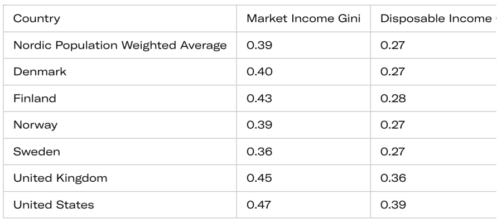Select the Nordic Population Weighted Average cell
This screenshot has width=502, height=223.
(x=120, y=45)
